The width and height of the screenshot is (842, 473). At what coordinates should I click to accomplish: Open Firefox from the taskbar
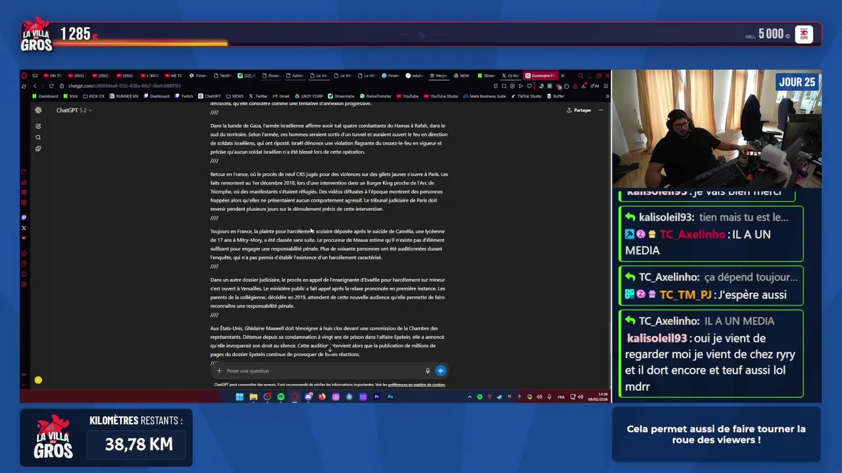pyautogui.click(x=322, y=397)
